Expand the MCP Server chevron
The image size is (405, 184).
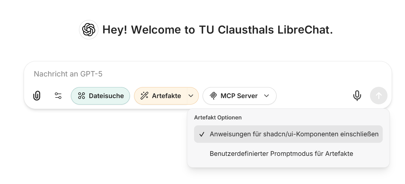click(x=266, y=96)
